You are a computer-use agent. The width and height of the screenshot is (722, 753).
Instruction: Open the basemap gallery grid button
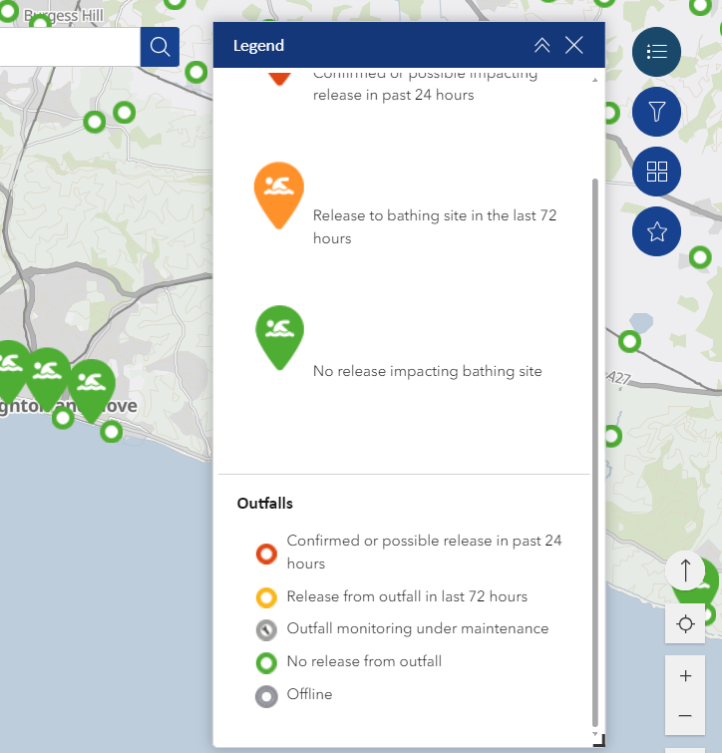656,172
